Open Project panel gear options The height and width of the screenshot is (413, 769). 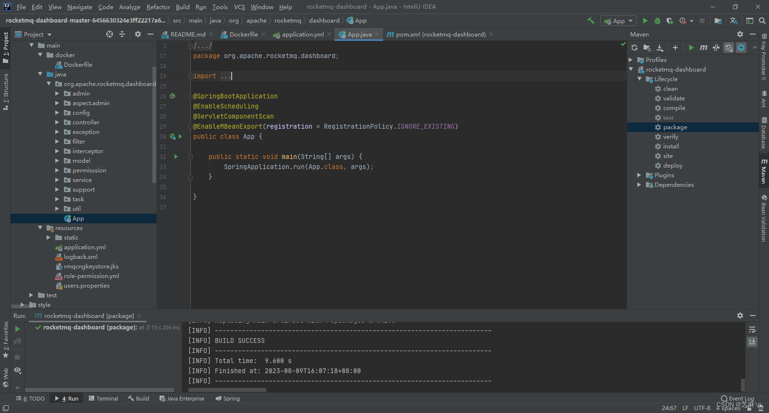[x=138, y=34]
